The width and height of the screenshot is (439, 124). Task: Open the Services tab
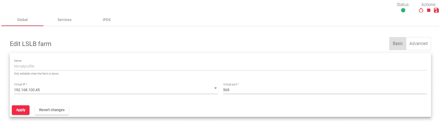(65, 20)
